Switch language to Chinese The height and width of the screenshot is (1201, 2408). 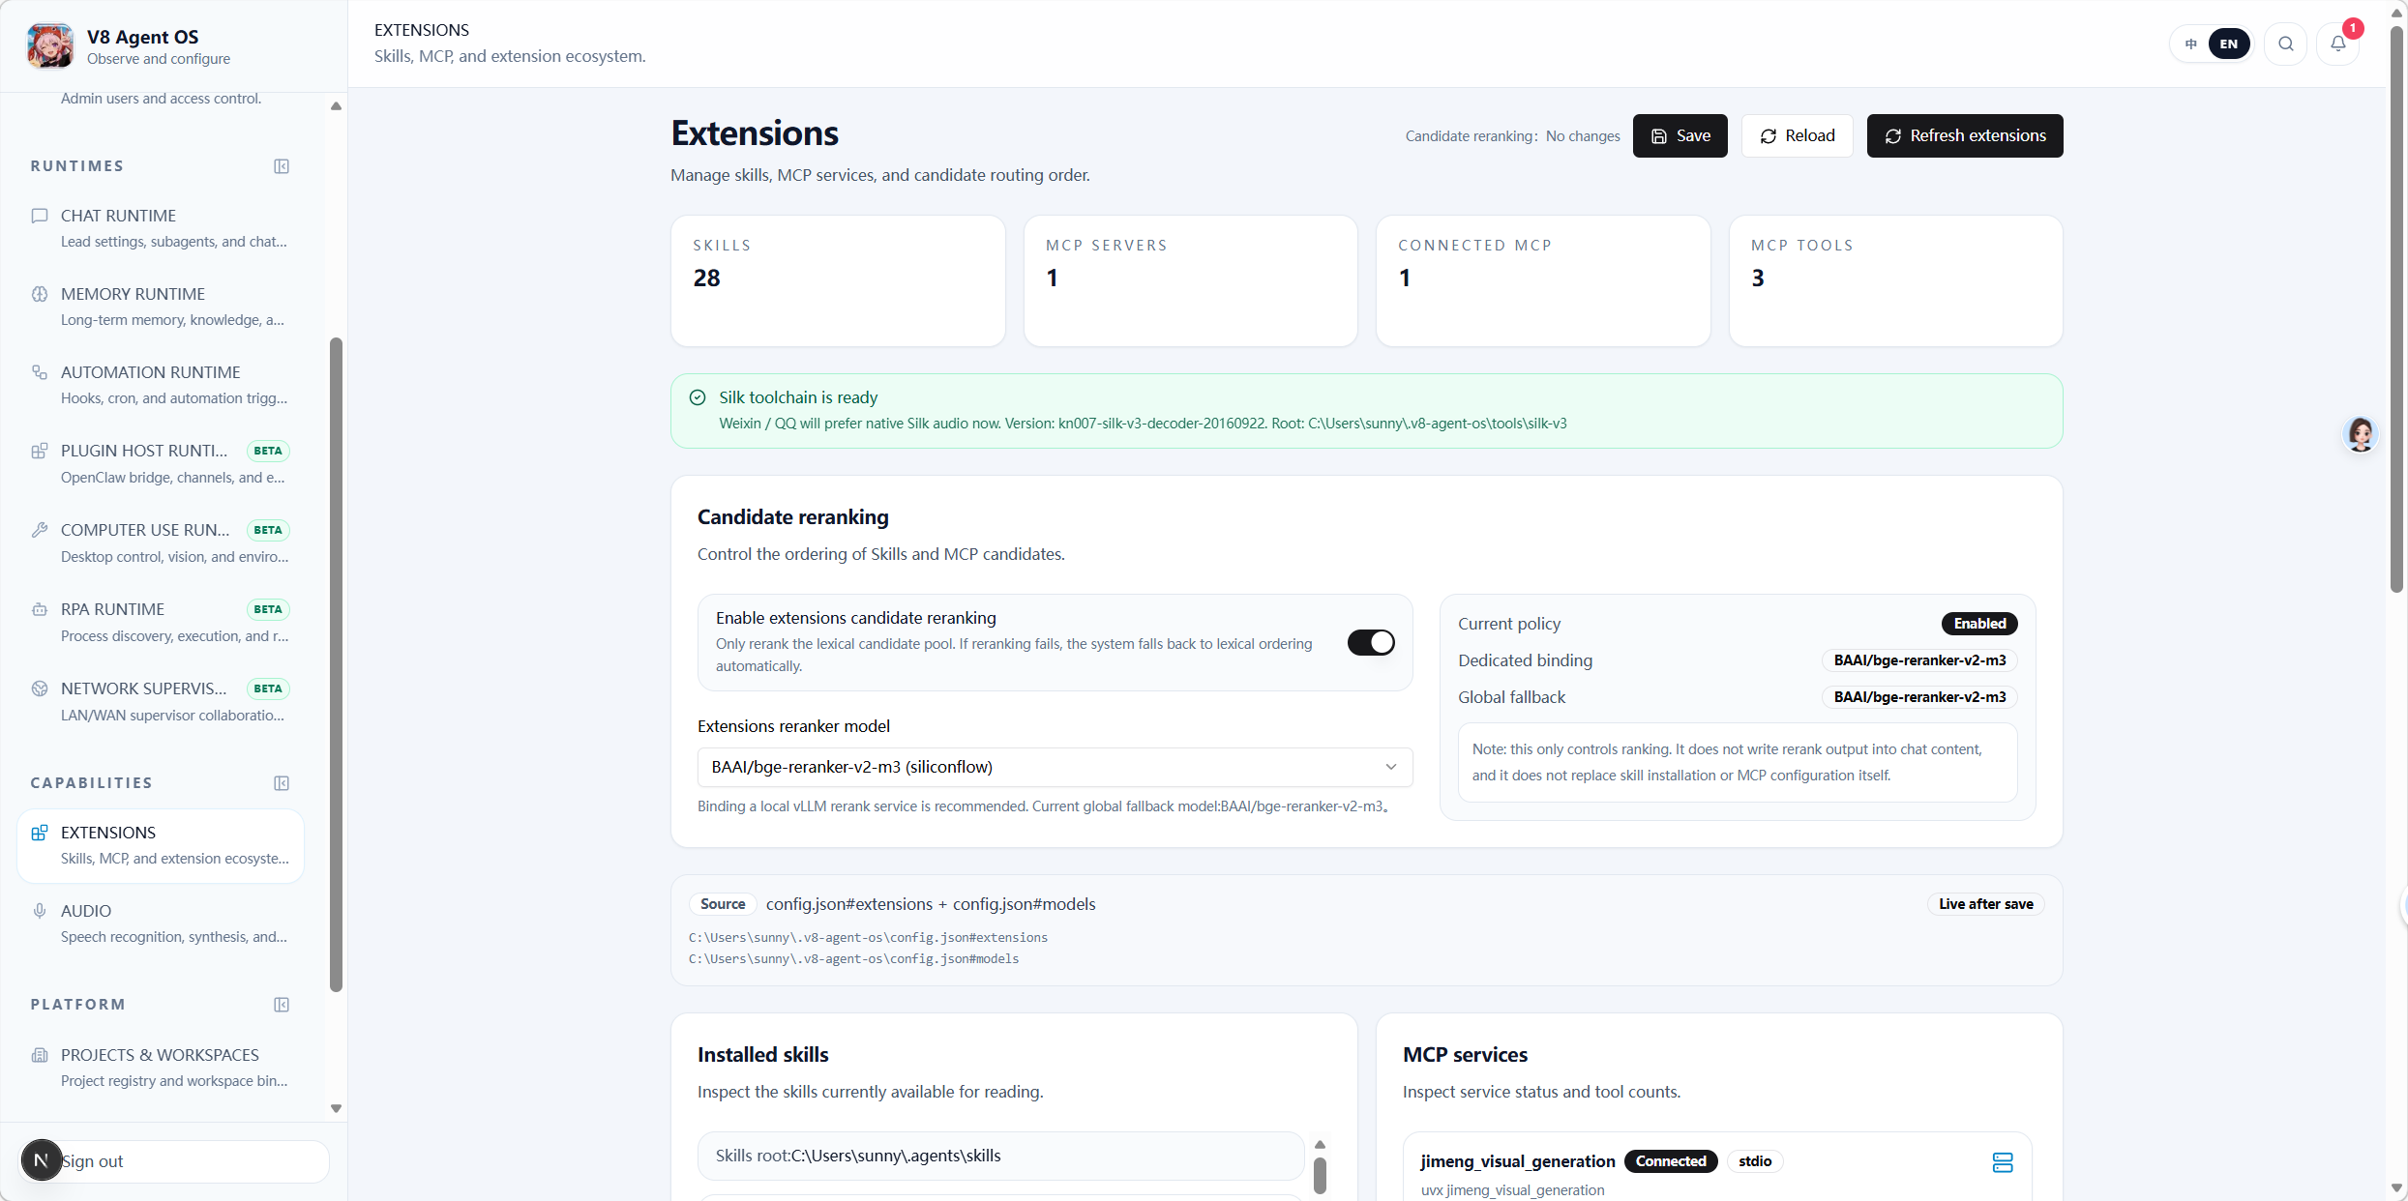tap(2190, 44)
